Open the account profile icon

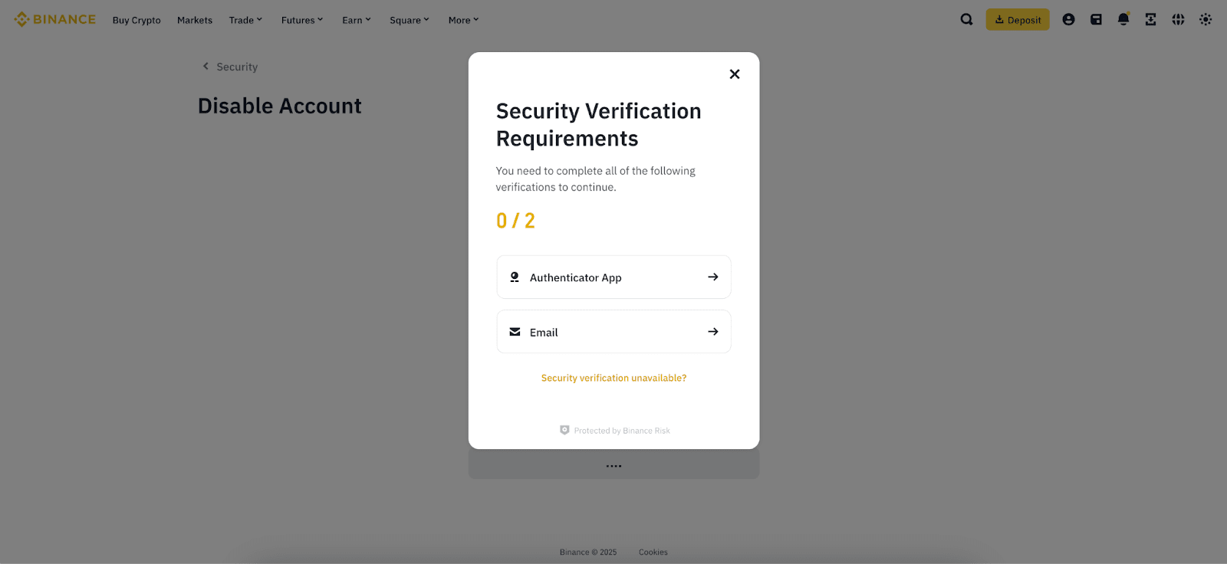click(1068, 20)
